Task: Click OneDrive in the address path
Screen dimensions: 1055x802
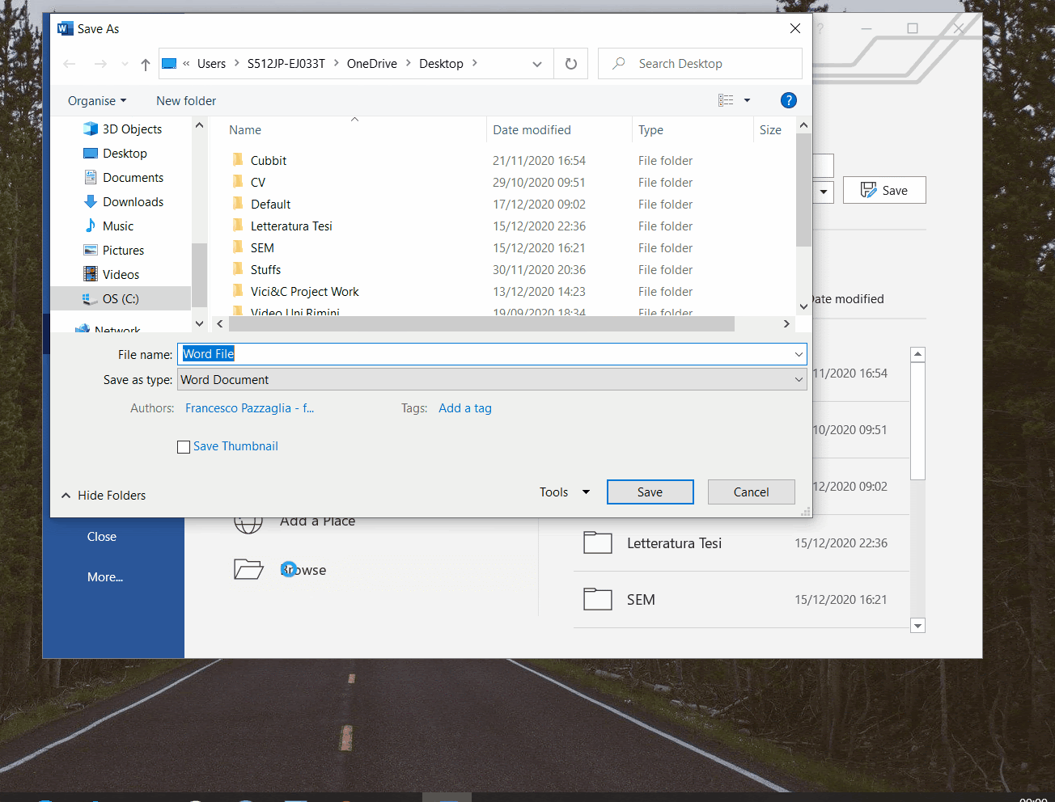Action: (372, 64)
